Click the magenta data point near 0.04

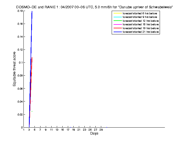point(32,101)
